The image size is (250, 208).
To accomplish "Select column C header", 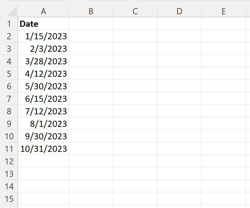I will pos(135,11).
